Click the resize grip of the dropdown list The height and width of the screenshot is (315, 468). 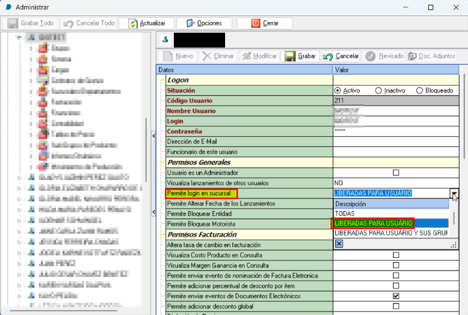point(454,245)
